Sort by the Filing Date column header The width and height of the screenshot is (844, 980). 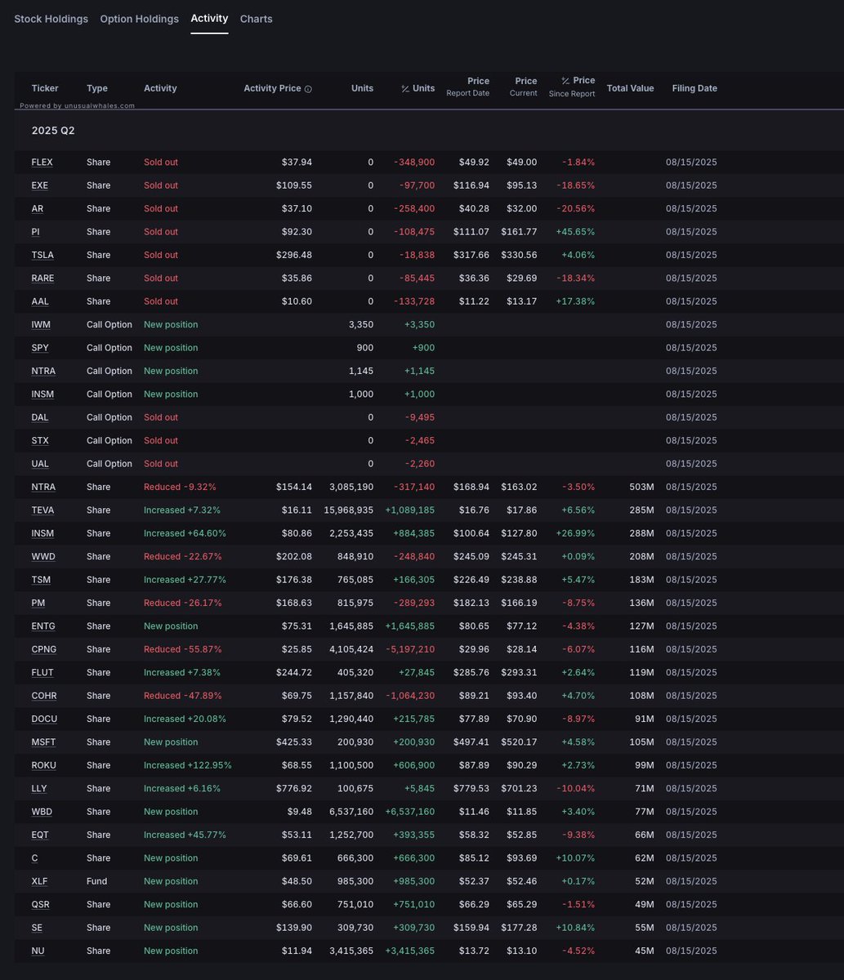point(694,88)
